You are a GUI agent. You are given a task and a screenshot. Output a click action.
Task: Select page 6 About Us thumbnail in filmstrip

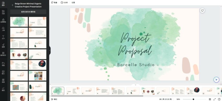tap(133, 91)
